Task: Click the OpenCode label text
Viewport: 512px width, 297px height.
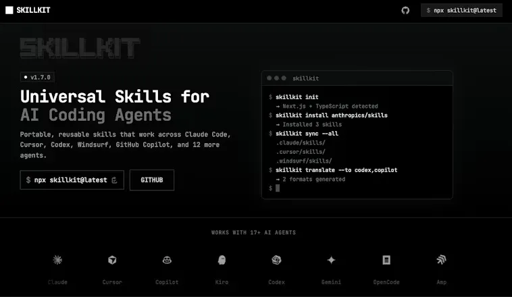Action: click(386, 282)
